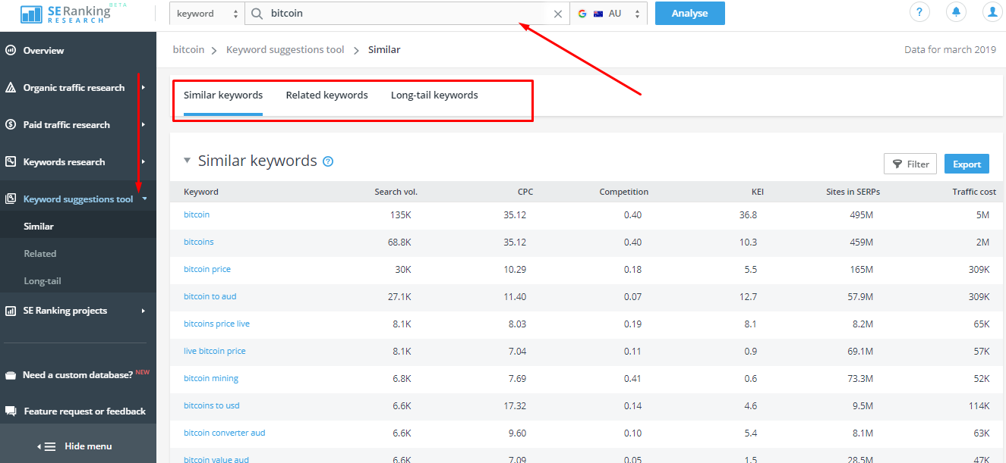The width and height of the screenshot is (1006, 463).
Task: Click bitcoin in the breadcrumb
Action: click(x=188, y=50)
